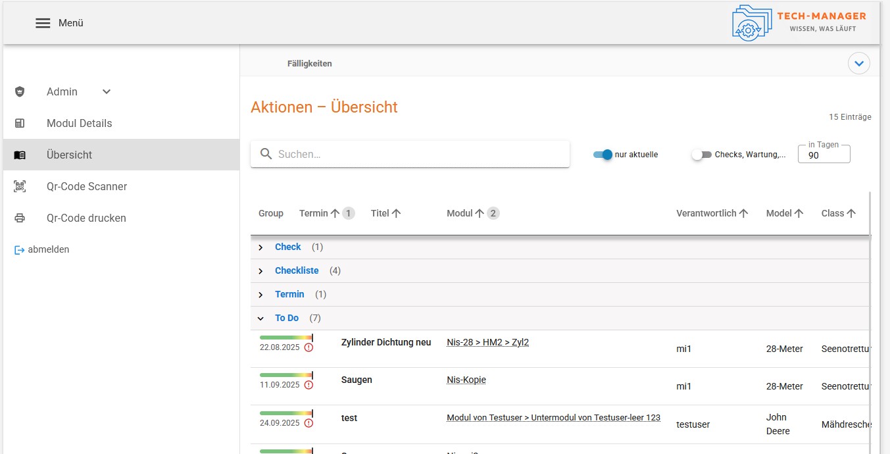Click the Qr-Code drucken printer icon

pos(20,218)
